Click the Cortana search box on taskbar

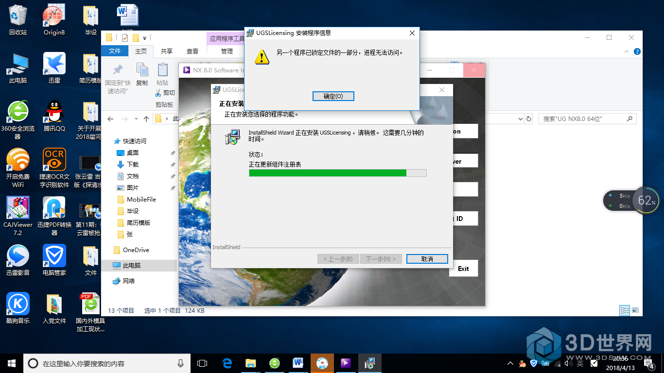click(107, 363)
